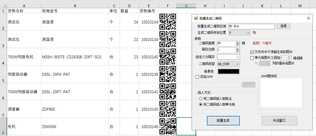The width and height of the screenshot is (316, 136).
Task: Click cell 伺服驱动器 in column A
Action: click(24, 74)
